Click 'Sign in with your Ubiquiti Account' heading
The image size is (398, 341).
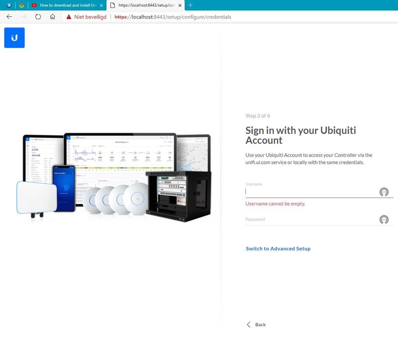[x=300, y=135]
